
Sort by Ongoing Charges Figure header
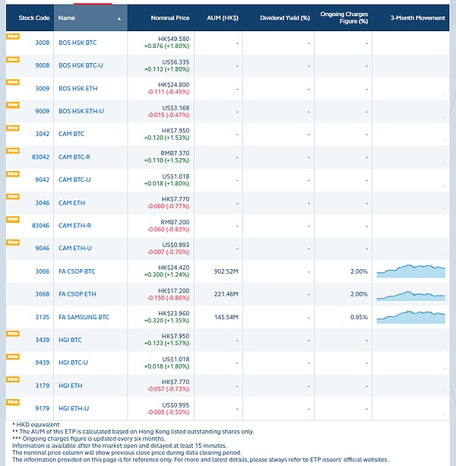coord(344,17)
